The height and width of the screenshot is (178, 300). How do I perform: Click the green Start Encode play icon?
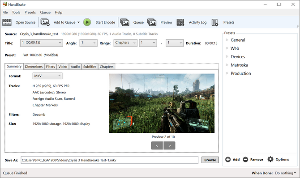click(87, 22)
